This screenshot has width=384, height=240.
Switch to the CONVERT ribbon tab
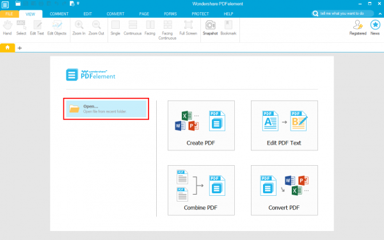[115, 14]
